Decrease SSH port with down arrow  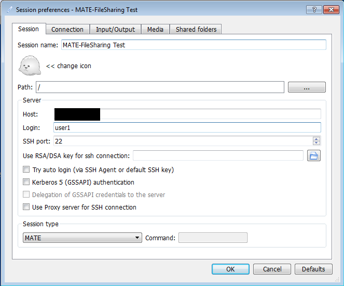point(317,143)
